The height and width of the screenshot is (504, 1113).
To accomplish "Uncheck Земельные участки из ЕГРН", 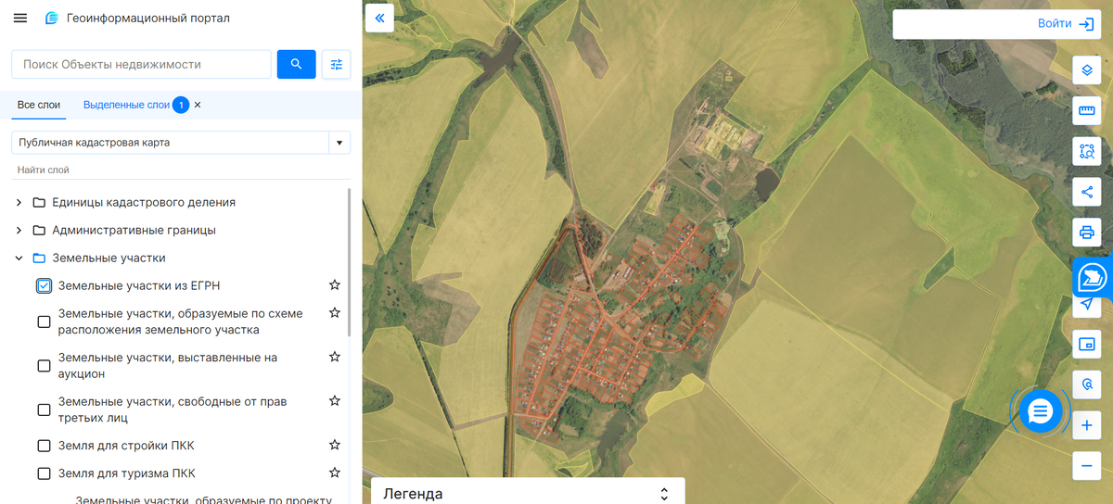I will pyautogui.click(x=45, y=285).
